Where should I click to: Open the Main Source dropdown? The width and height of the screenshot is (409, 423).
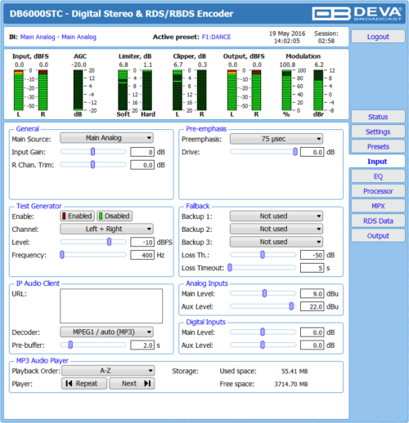click(x=106, y=138)
